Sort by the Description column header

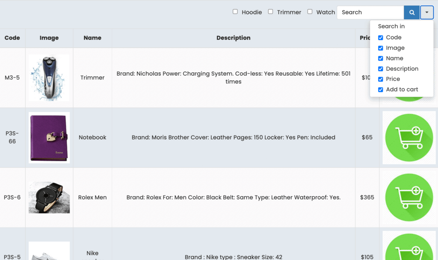pyautogui.click(x=234, y=38)
